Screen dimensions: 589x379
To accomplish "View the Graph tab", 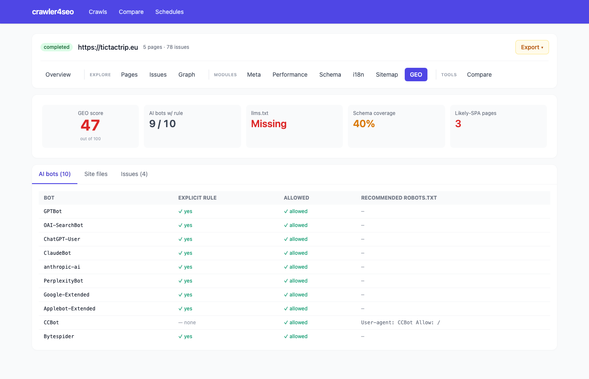I will tap(187, 75).
